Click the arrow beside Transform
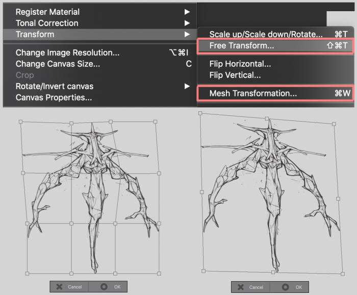 [187, 34]
